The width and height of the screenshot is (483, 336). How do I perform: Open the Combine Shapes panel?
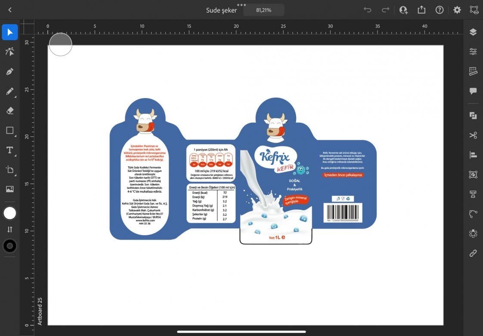point(473,115)
